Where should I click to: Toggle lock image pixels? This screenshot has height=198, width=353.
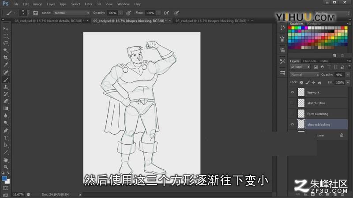coord(308,83)
